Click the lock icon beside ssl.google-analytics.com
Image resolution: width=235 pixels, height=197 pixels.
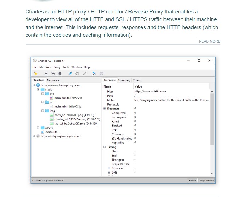tap(38, 136)
